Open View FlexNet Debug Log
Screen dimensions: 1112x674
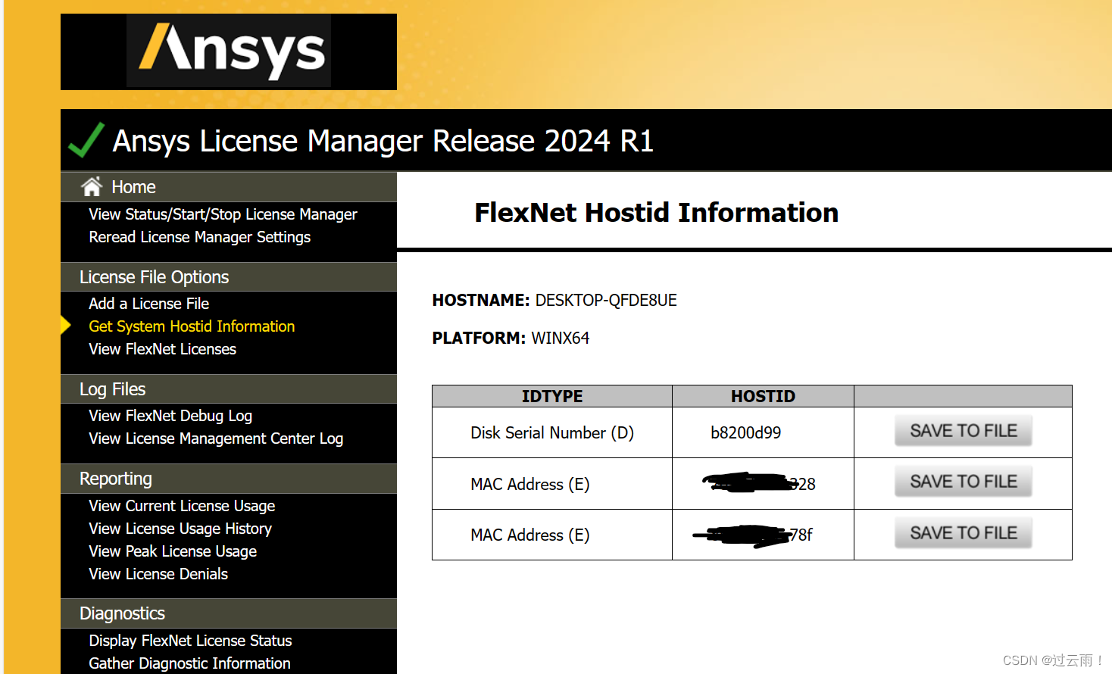tap(170, 416)
